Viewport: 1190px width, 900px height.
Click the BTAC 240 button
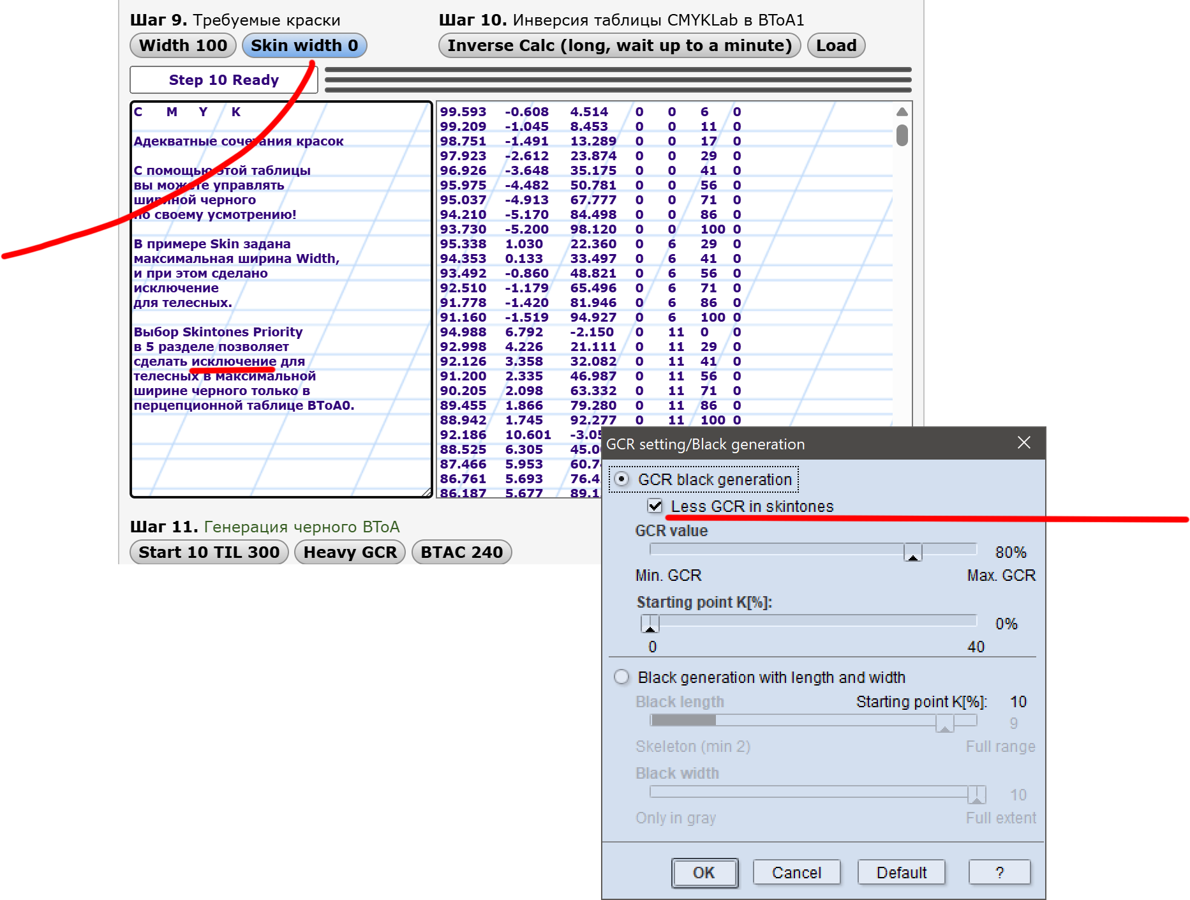461,552
